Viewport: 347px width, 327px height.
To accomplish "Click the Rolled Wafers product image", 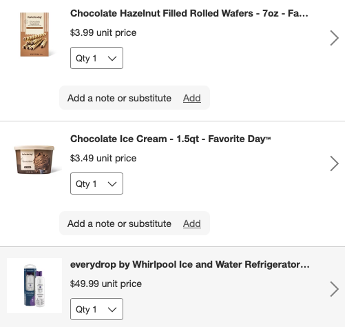I will [x=34, y=34].
